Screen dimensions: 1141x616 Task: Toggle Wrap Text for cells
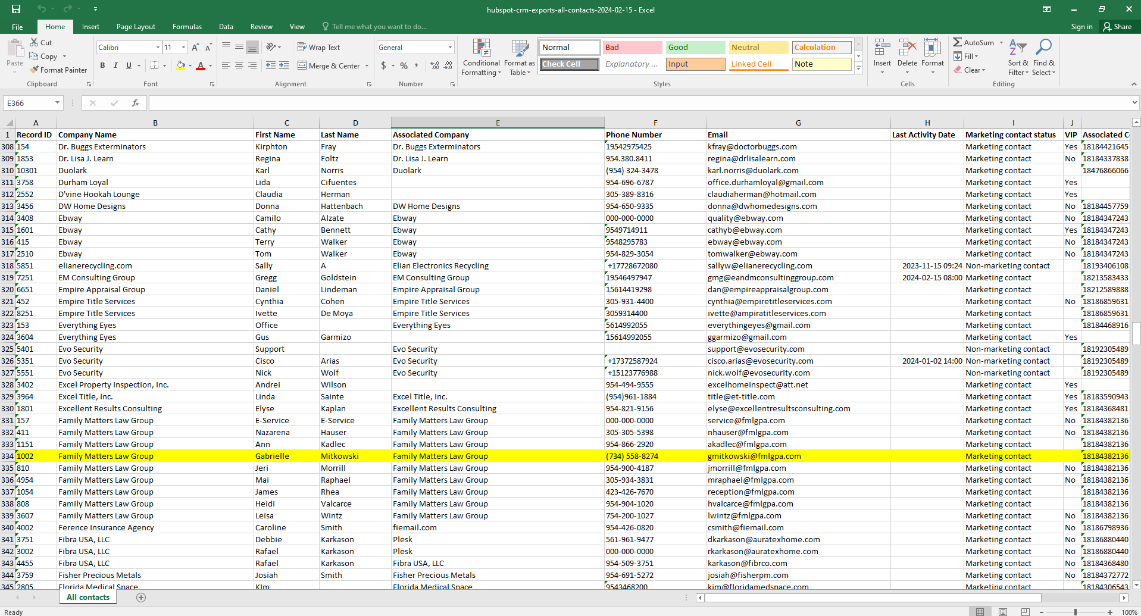[x=319, y=47]
